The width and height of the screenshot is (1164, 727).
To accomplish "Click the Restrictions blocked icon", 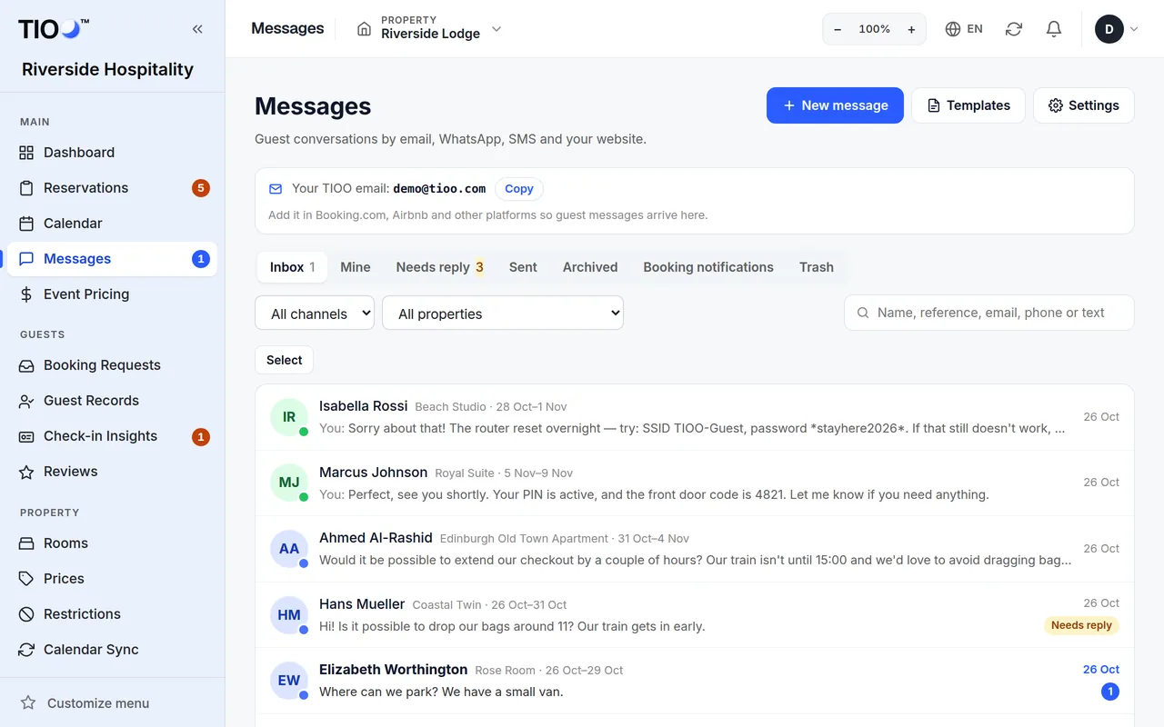I will point(26,614).
